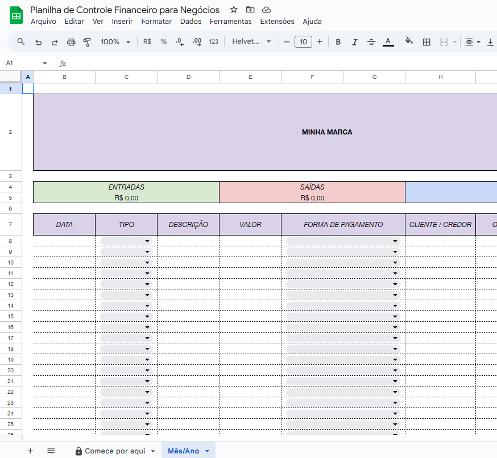Decrease decimal places in selection

click(180, 41)
